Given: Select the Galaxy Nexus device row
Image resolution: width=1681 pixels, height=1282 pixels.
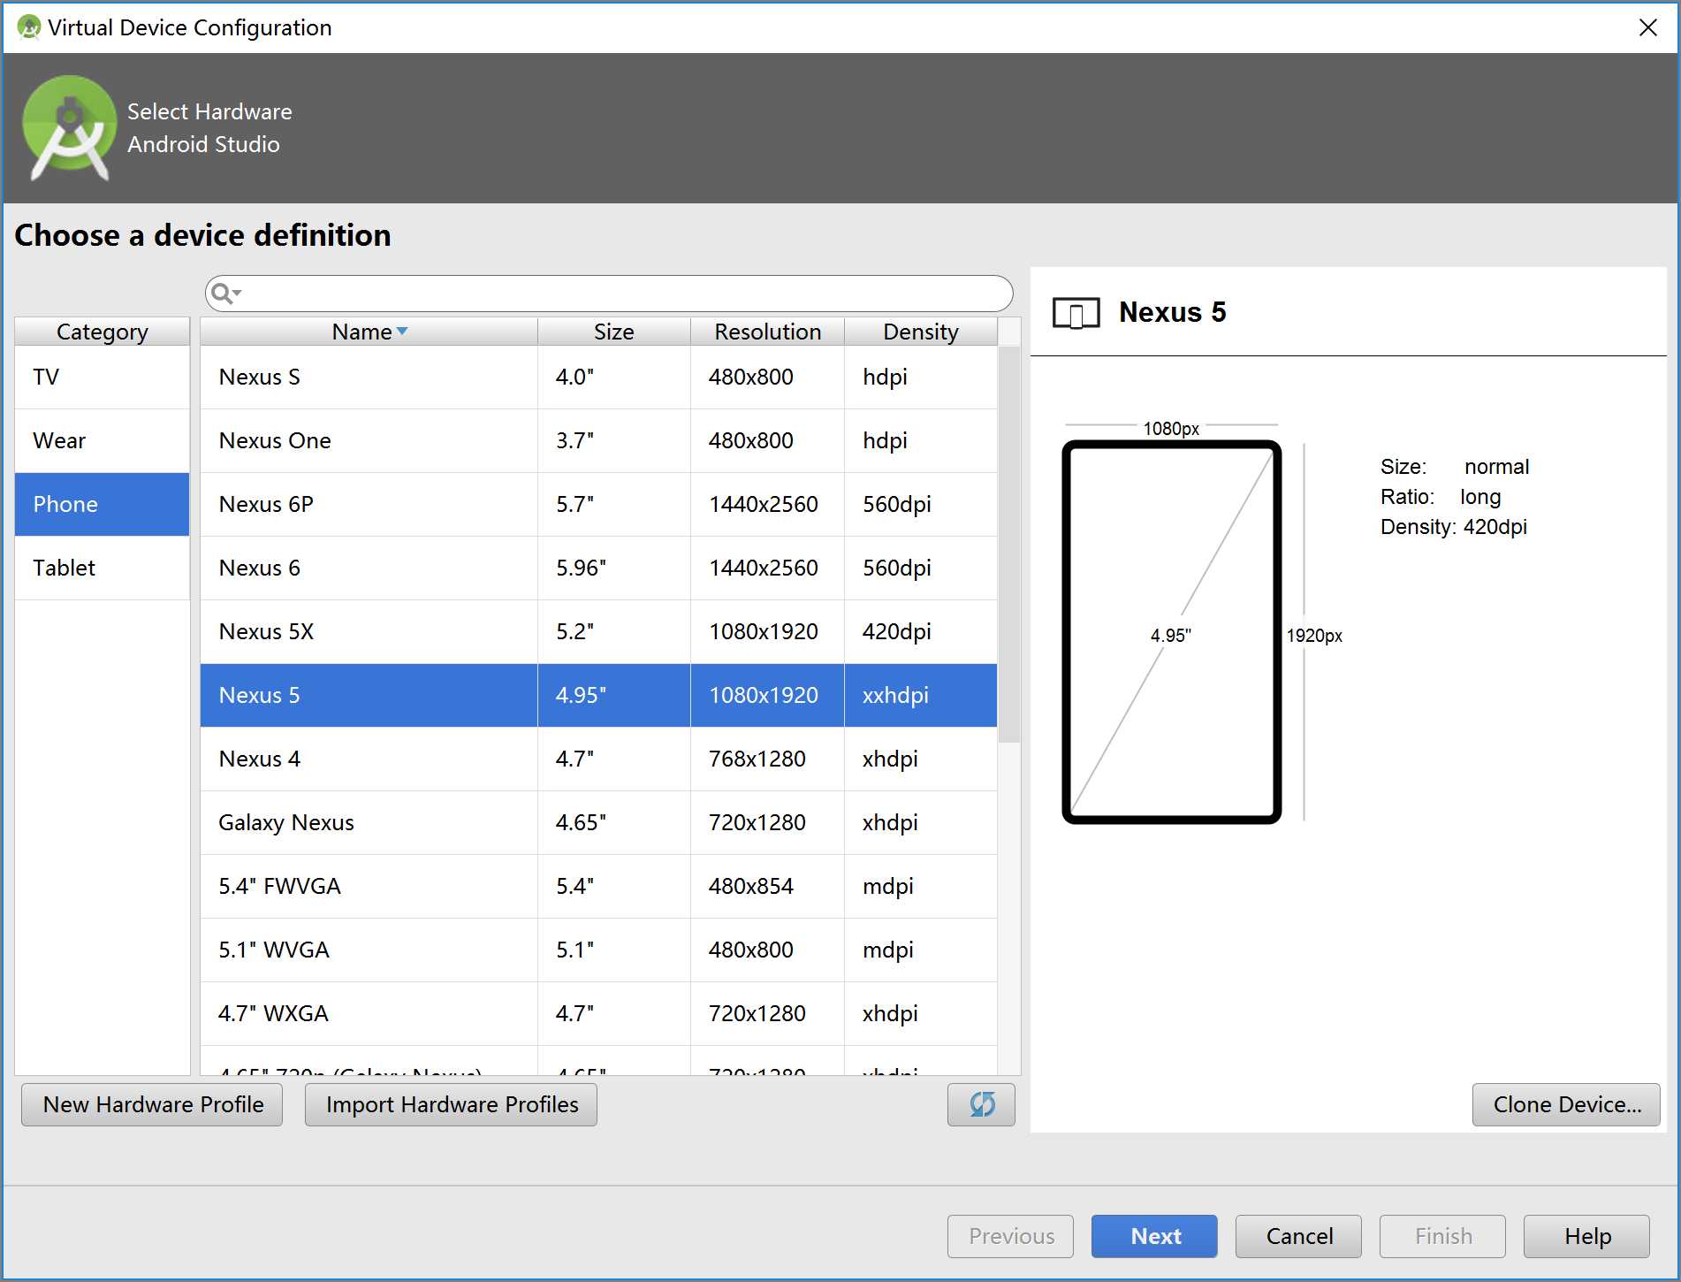Looking at the screenshot, I should click(x=598, y=822).
